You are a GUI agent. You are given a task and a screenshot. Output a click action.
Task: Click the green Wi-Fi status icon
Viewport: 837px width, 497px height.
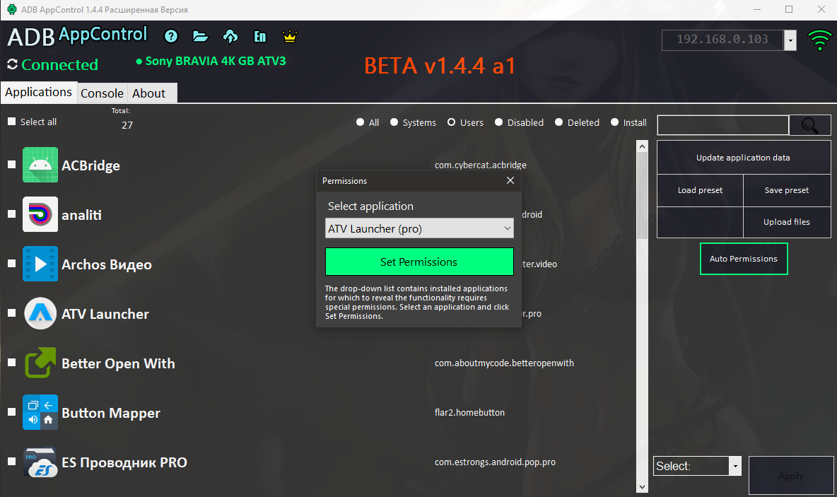[819, 40]
